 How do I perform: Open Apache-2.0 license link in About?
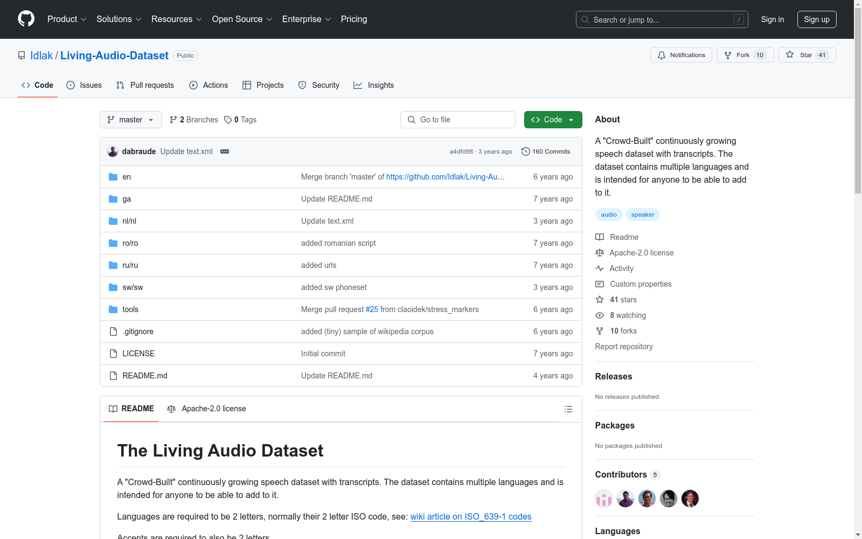tap(635, 253)
